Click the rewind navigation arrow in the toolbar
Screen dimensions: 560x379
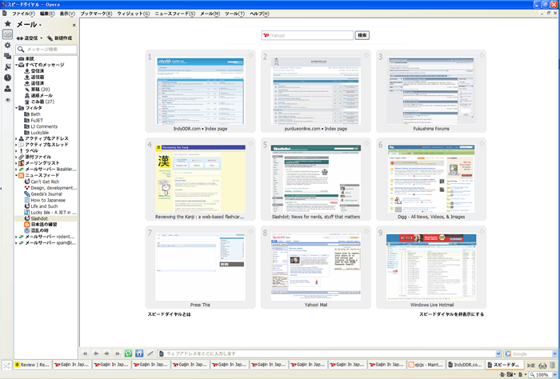[85, 353]
